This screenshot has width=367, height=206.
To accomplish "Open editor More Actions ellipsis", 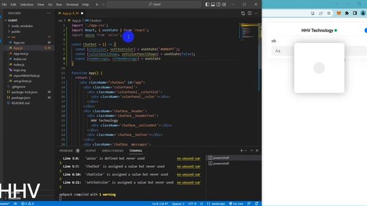I will point(256,13).
